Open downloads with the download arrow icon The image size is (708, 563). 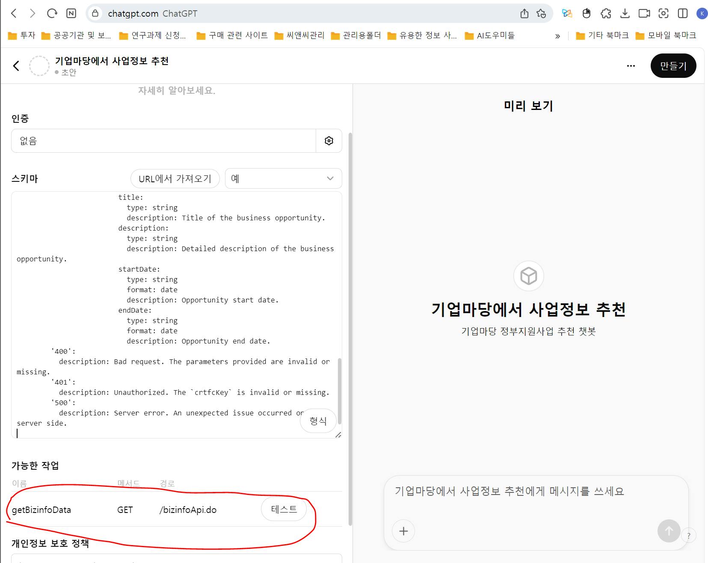click(625, 13)
